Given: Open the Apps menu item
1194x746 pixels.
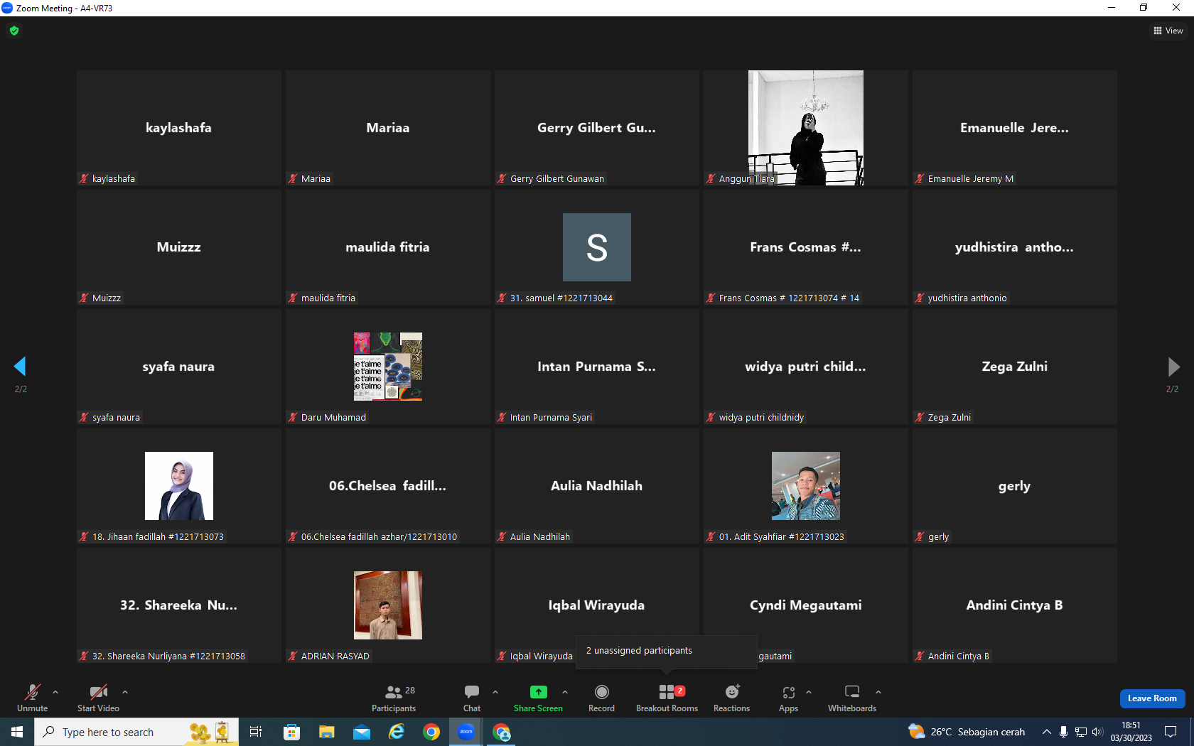Looking at the screenshot, I should 788,698.
